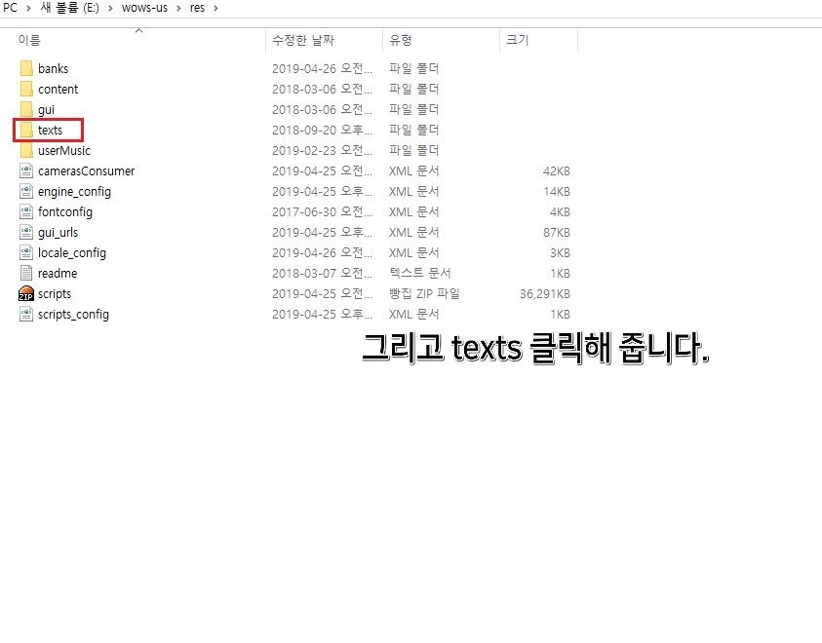
Task: Select the gui_urls file name
Action: [x=58, y=233]
